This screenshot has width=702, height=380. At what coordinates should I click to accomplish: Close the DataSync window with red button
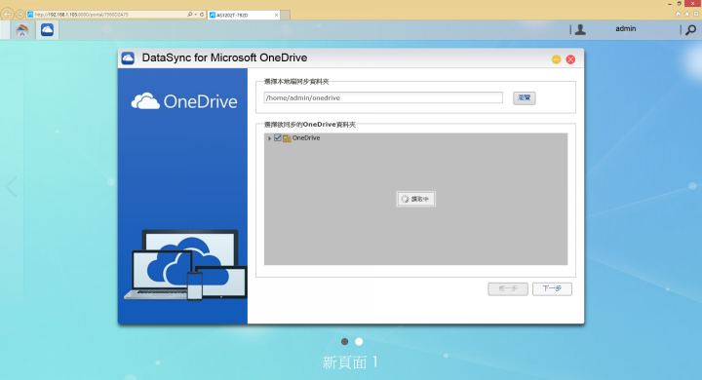click(570, 59)
